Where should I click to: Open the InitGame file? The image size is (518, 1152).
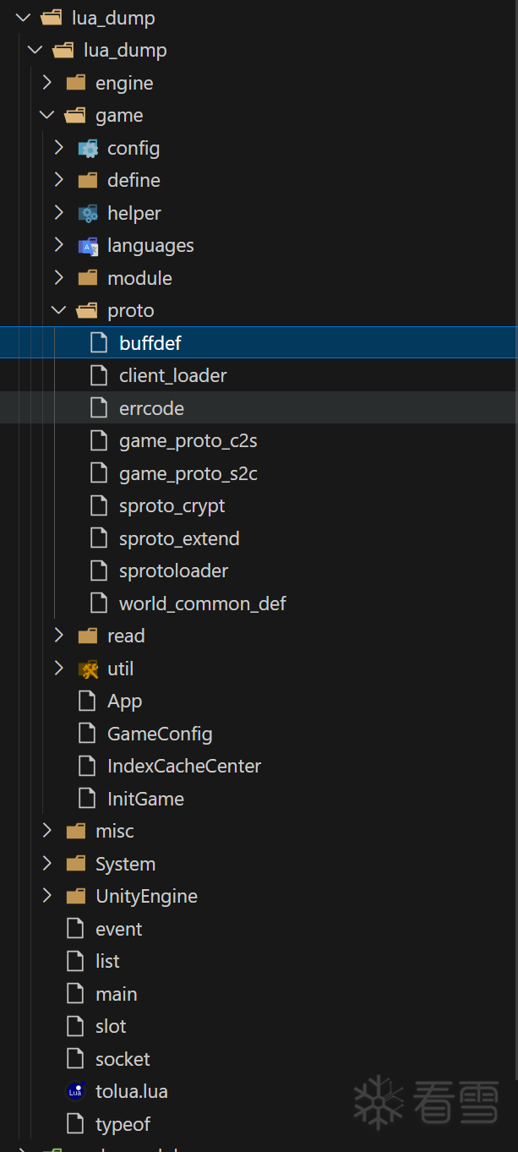pos(145,799)
